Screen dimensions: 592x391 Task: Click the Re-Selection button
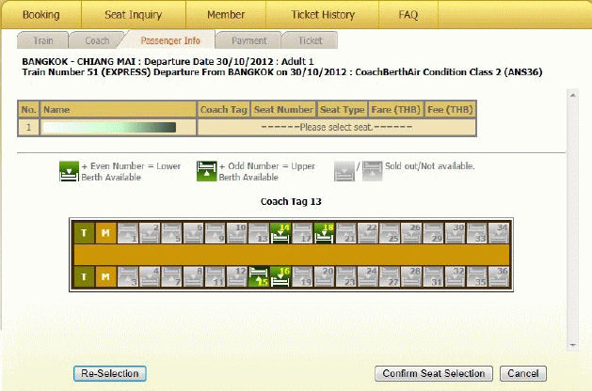click(x=109, y=373)
